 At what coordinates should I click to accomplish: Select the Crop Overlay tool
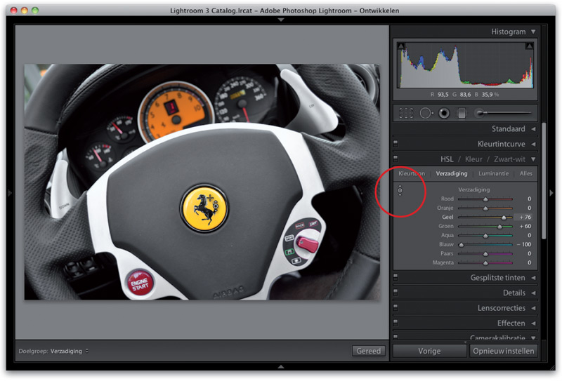click(x=406, y=113)
